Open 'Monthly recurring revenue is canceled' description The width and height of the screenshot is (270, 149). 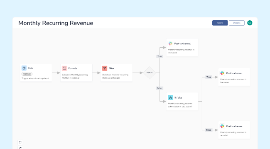233,134
